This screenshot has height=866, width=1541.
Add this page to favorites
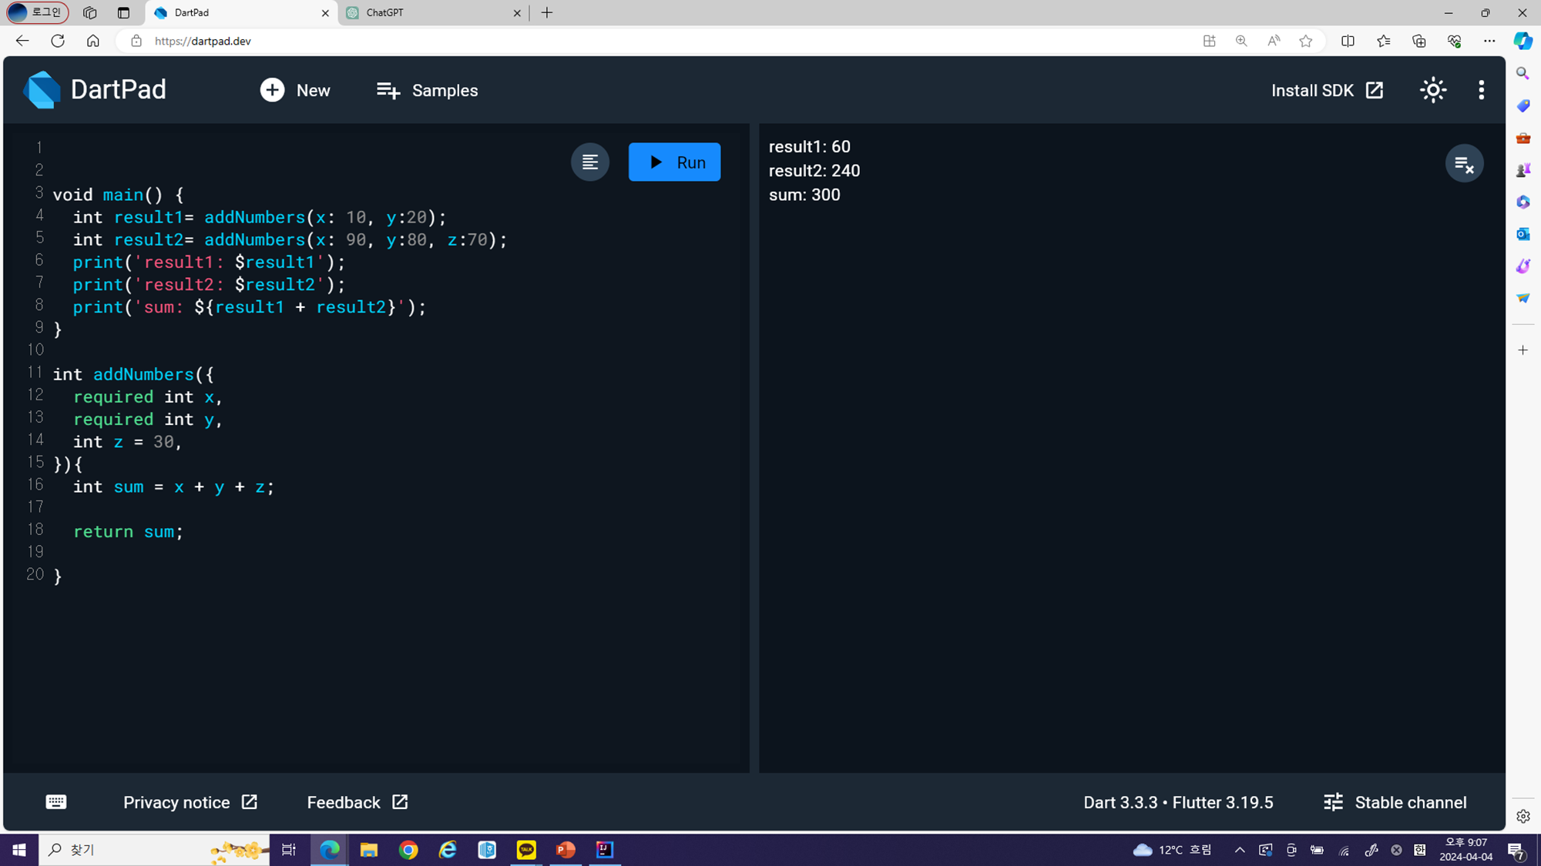click(1305, 42)
